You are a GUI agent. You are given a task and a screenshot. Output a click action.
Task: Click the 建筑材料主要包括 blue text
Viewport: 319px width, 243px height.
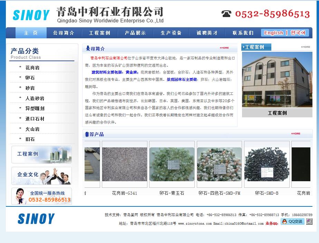tap(107, 72)
